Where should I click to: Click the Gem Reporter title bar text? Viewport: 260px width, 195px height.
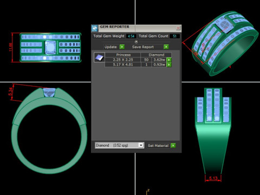click(114, 27)
